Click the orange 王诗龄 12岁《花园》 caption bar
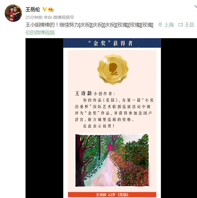Viewport: 197px width, 198px height. pos(112,194)
